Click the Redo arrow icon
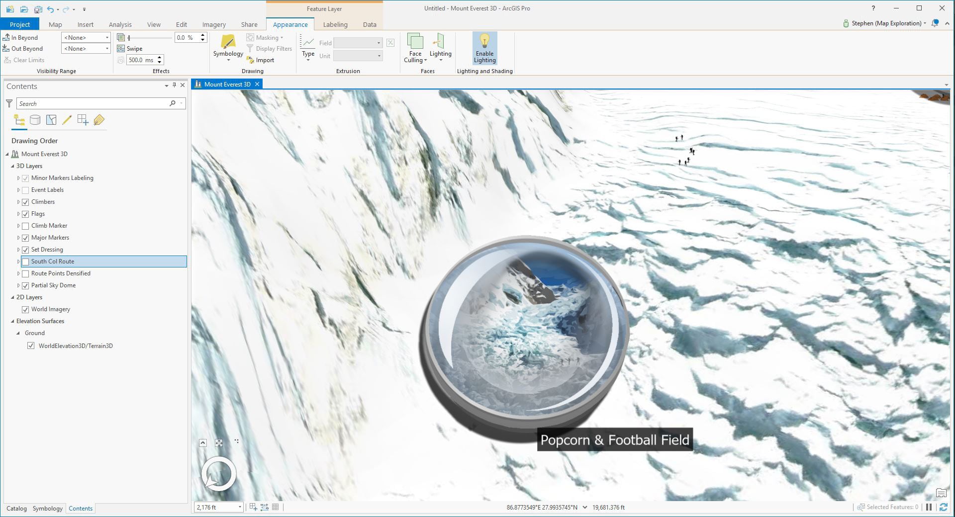Viewport: 955px width, 517px height. (66, 9)
